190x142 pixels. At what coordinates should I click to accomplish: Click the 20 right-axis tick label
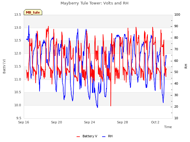(176, 106)
